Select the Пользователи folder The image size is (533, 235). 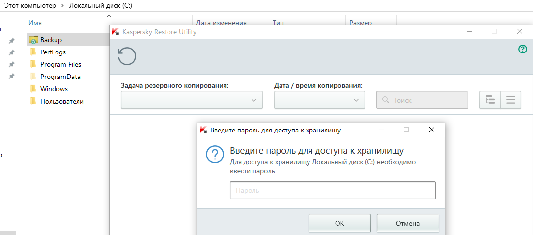click(x=62, y=101)
